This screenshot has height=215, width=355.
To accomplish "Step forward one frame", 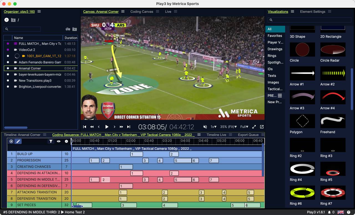I will pos(114,127).
